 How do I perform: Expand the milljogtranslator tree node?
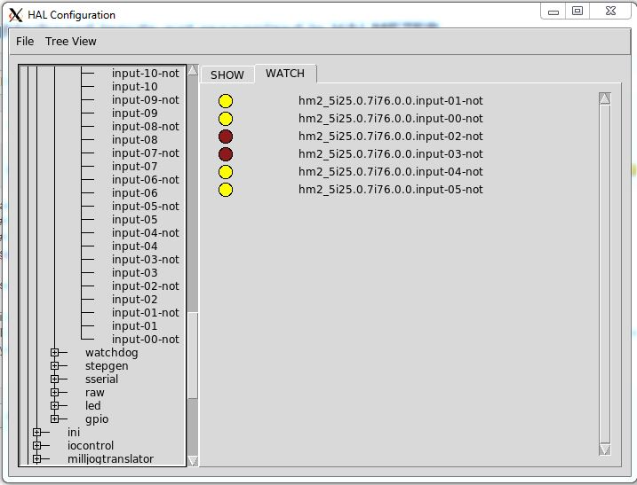coord(37,459)
